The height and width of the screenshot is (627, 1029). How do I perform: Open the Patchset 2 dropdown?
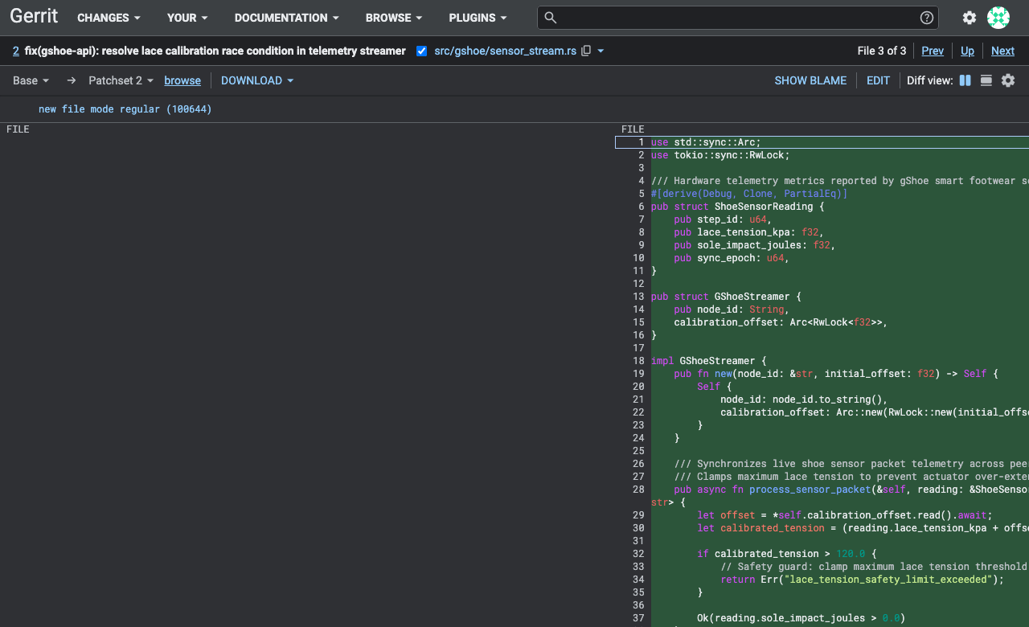coord(121,80)
